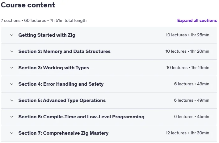The image size is (219, 143).
Task: Click the chevron icon for Section 2
Action: click(x=12, y=51)
